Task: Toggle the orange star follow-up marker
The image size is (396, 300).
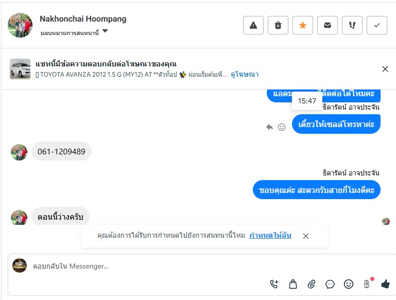Action: tap(303, 25)
